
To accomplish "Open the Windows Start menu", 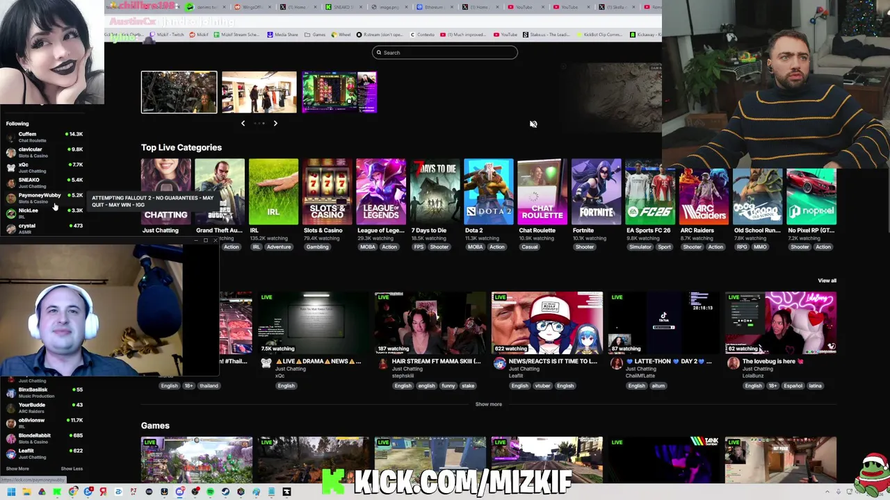I will point(11,492).
